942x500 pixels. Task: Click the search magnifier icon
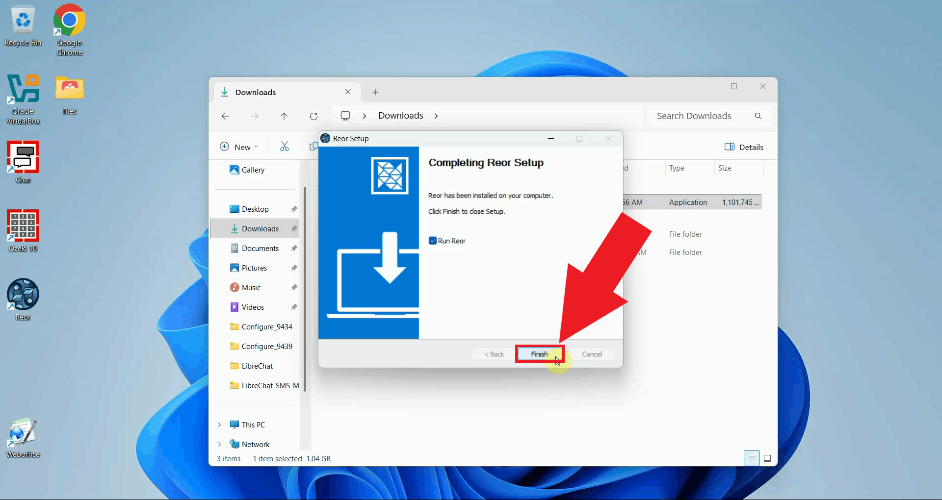click(758, 116)
